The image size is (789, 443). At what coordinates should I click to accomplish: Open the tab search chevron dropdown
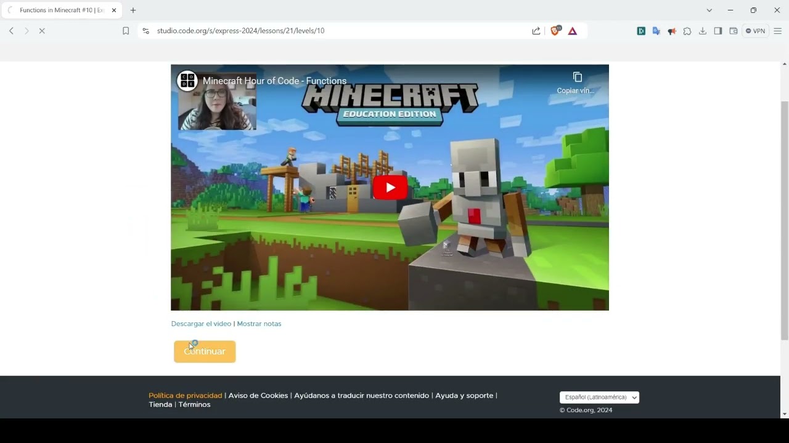tap(709, 10)
